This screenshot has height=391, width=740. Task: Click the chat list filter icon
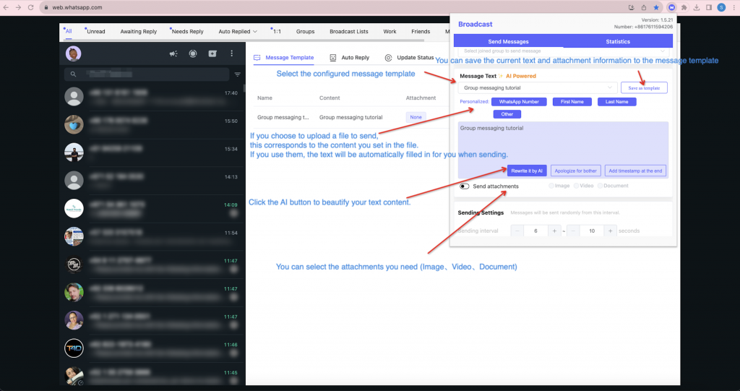(237, 74)
